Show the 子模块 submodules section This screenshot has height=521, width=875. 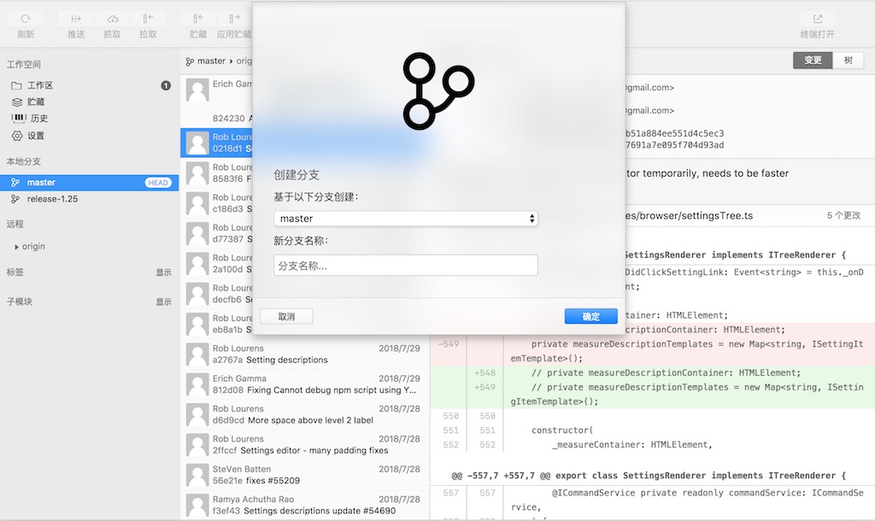163,301
